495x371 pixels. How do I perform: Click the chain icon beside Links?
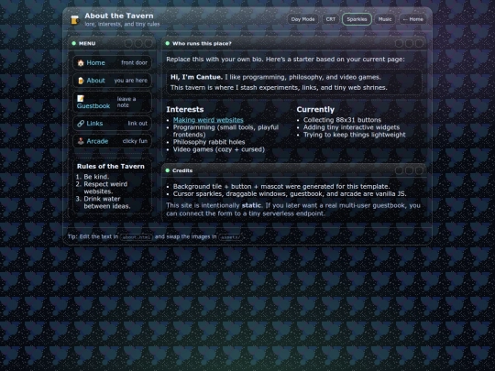[81, 124]
